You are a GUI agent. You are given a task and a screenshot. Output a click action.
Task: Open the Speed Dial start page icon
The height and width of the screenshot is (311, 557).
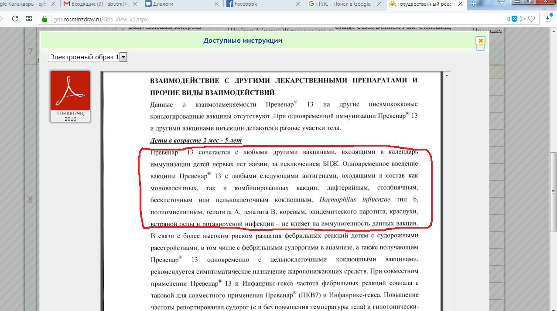[29, 19]
